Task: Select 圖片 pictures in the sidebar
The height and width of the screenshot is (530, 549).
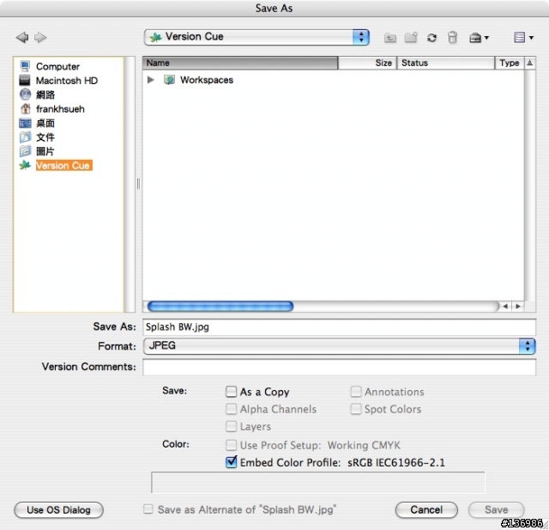Action: [45, 151]
